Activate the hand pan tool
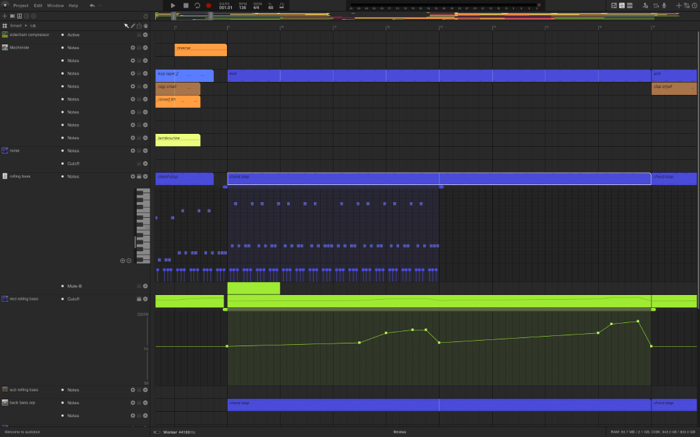This screenshot has height=437, width=700. pos(145,25)
